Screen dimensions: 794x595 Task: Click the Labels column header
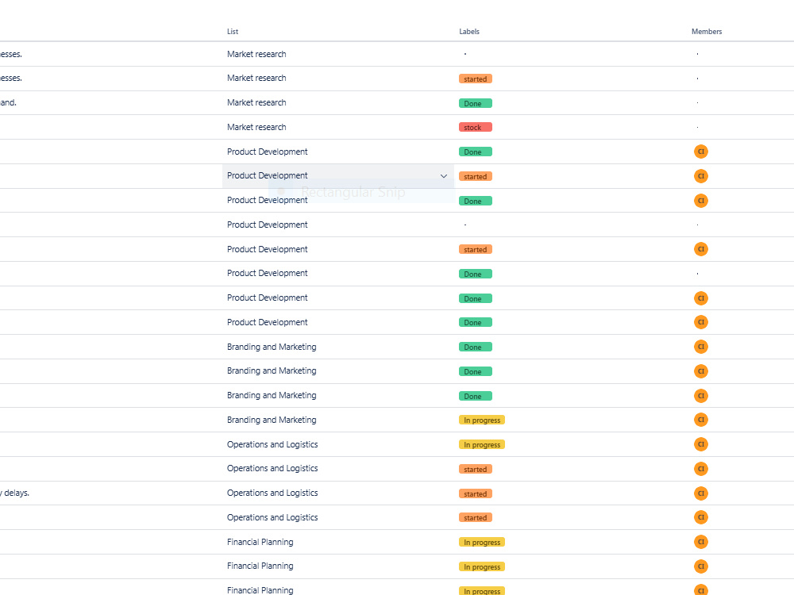coord(469,32)
